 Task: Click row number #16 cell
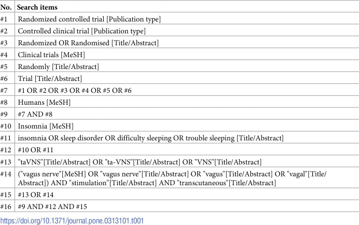6,207
